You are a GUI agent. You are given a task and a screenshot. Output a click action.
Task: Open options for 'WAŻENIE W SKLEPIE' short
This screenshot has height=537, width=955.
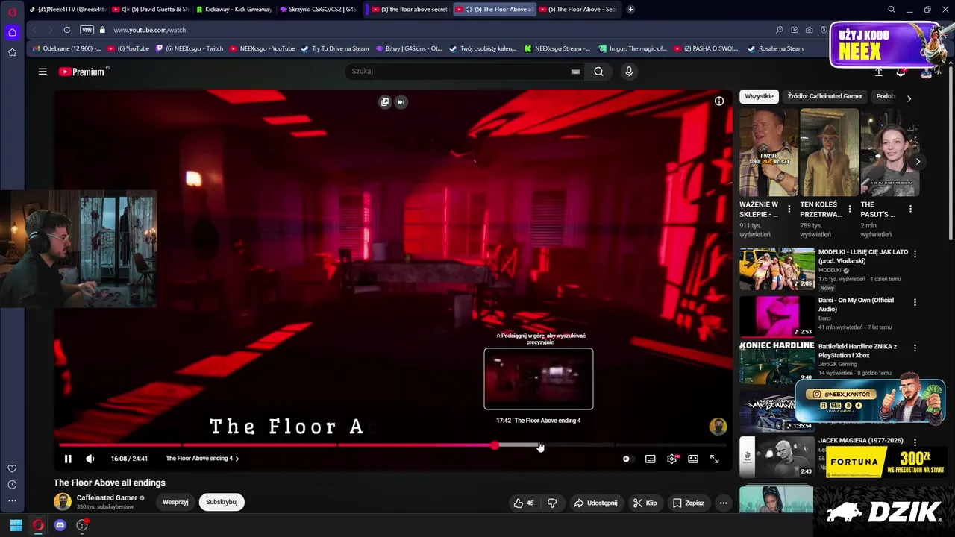pyautogui.click(x=789, y=210)
